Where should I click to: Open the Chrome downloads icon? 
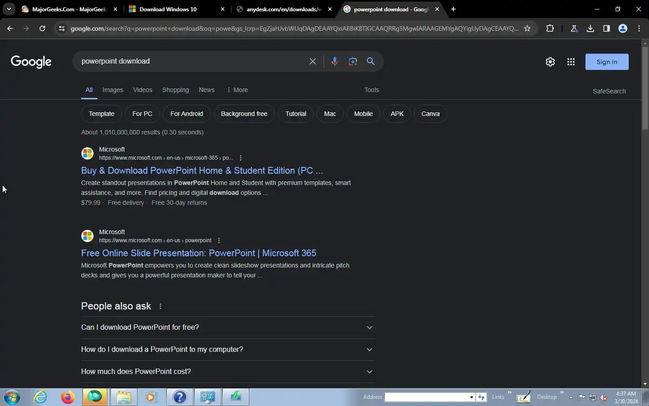(590, 28)
